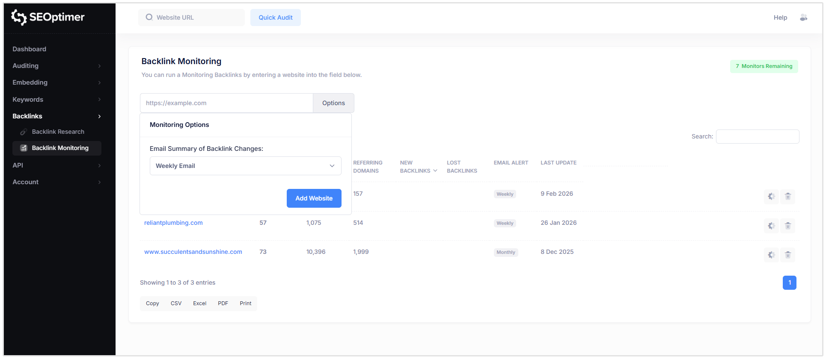Expand the Keywords sidebar chevron
826x359 pixels.
tap(99, 100)
